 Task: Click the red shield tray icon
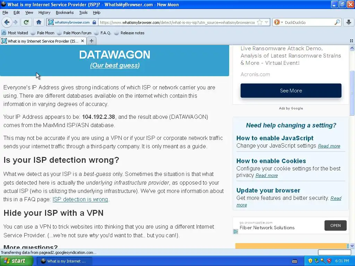click(329, 261)
